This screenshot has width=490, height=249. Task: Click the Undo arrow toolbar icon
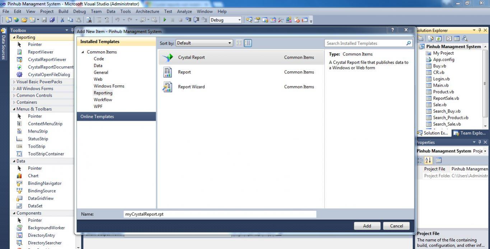tap(117, 20)
